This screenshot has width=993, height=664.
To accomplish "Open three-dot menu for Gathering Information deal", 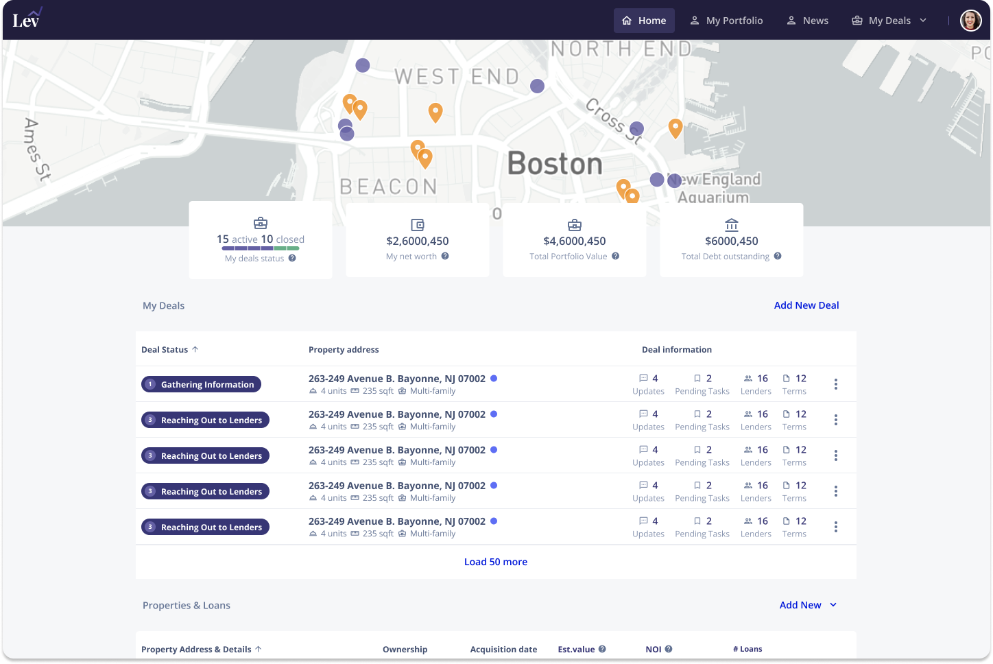I will click(835, 384).
